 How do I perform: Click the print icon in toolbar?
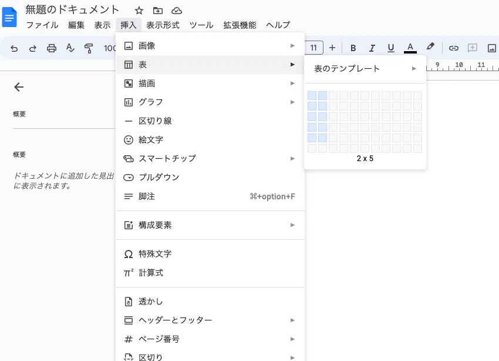(52, 48)
